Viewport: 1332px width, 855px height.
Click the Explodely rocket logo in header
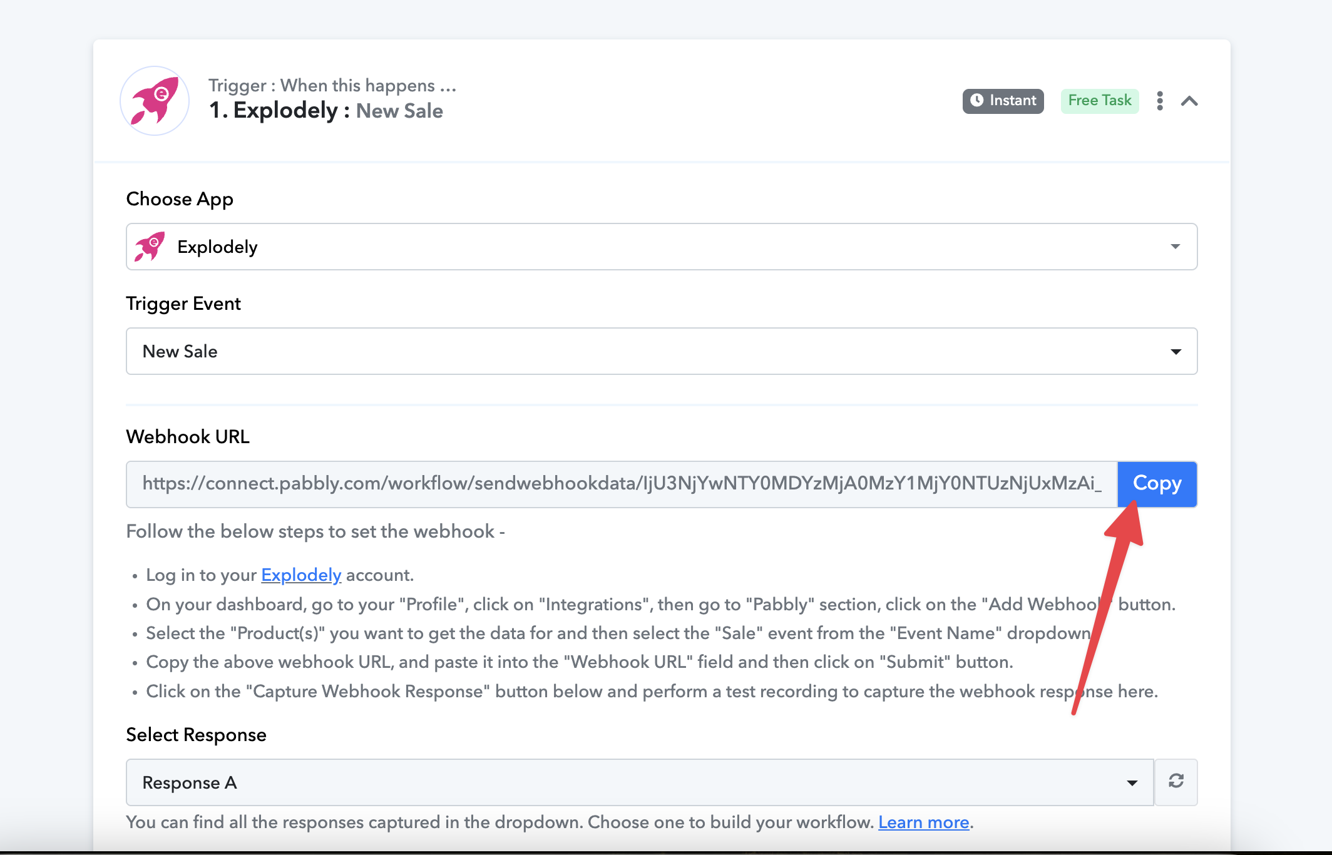155,101
